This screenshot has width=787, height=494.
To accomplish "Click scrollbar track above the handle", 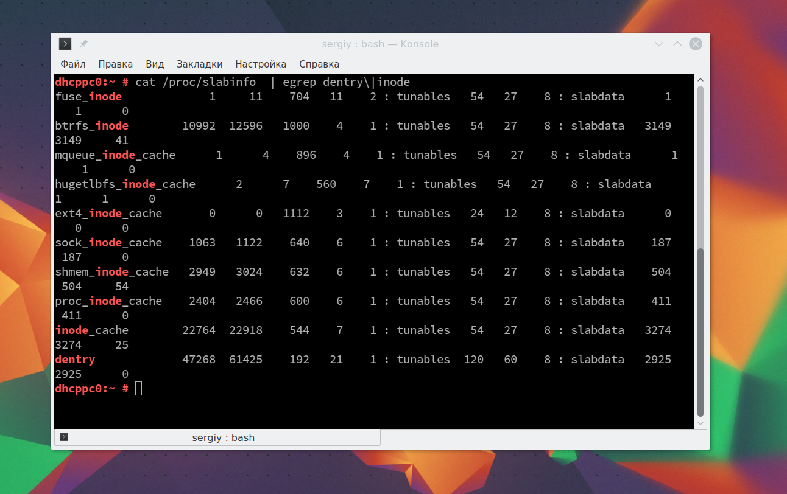I will coord(700,164).
